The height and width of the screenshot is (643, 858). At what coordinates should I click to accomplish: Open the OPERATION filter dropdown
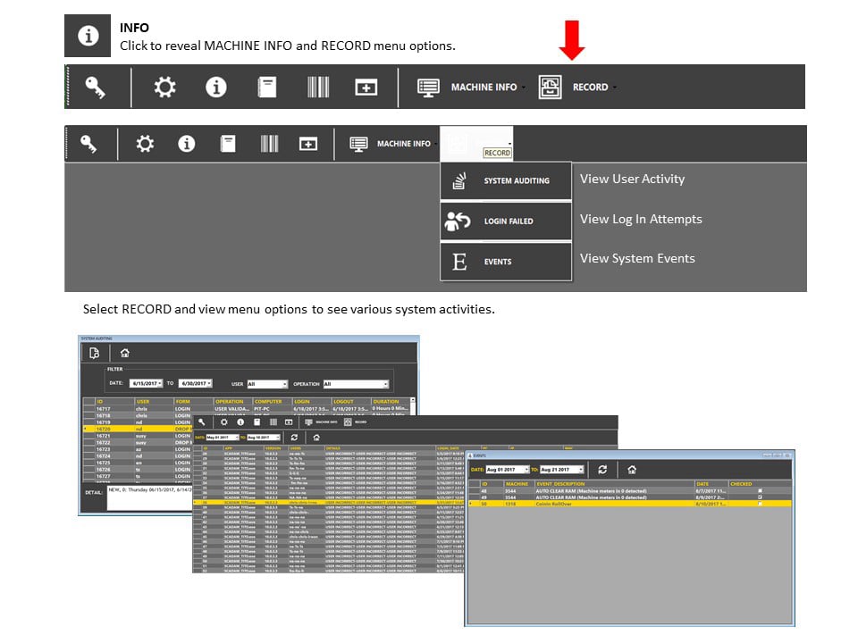(x=356, y=384)
